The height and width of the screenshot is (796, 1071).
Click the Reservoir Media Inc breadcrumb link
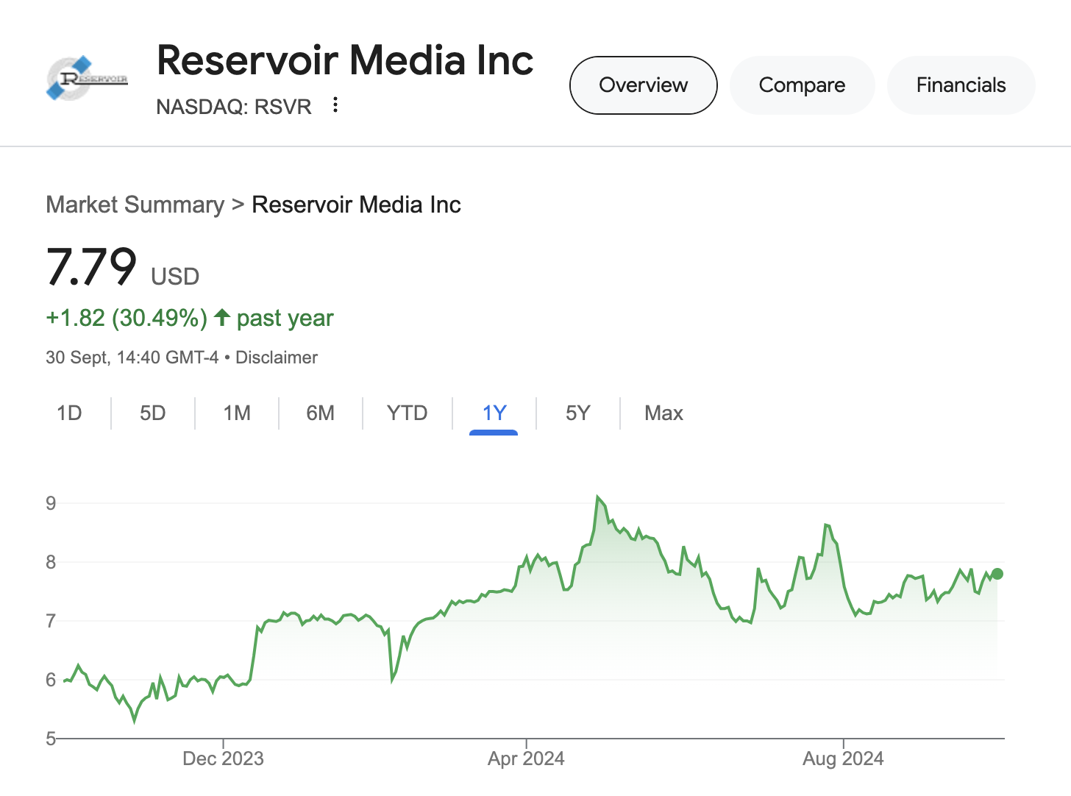click(x=357, y=204)
